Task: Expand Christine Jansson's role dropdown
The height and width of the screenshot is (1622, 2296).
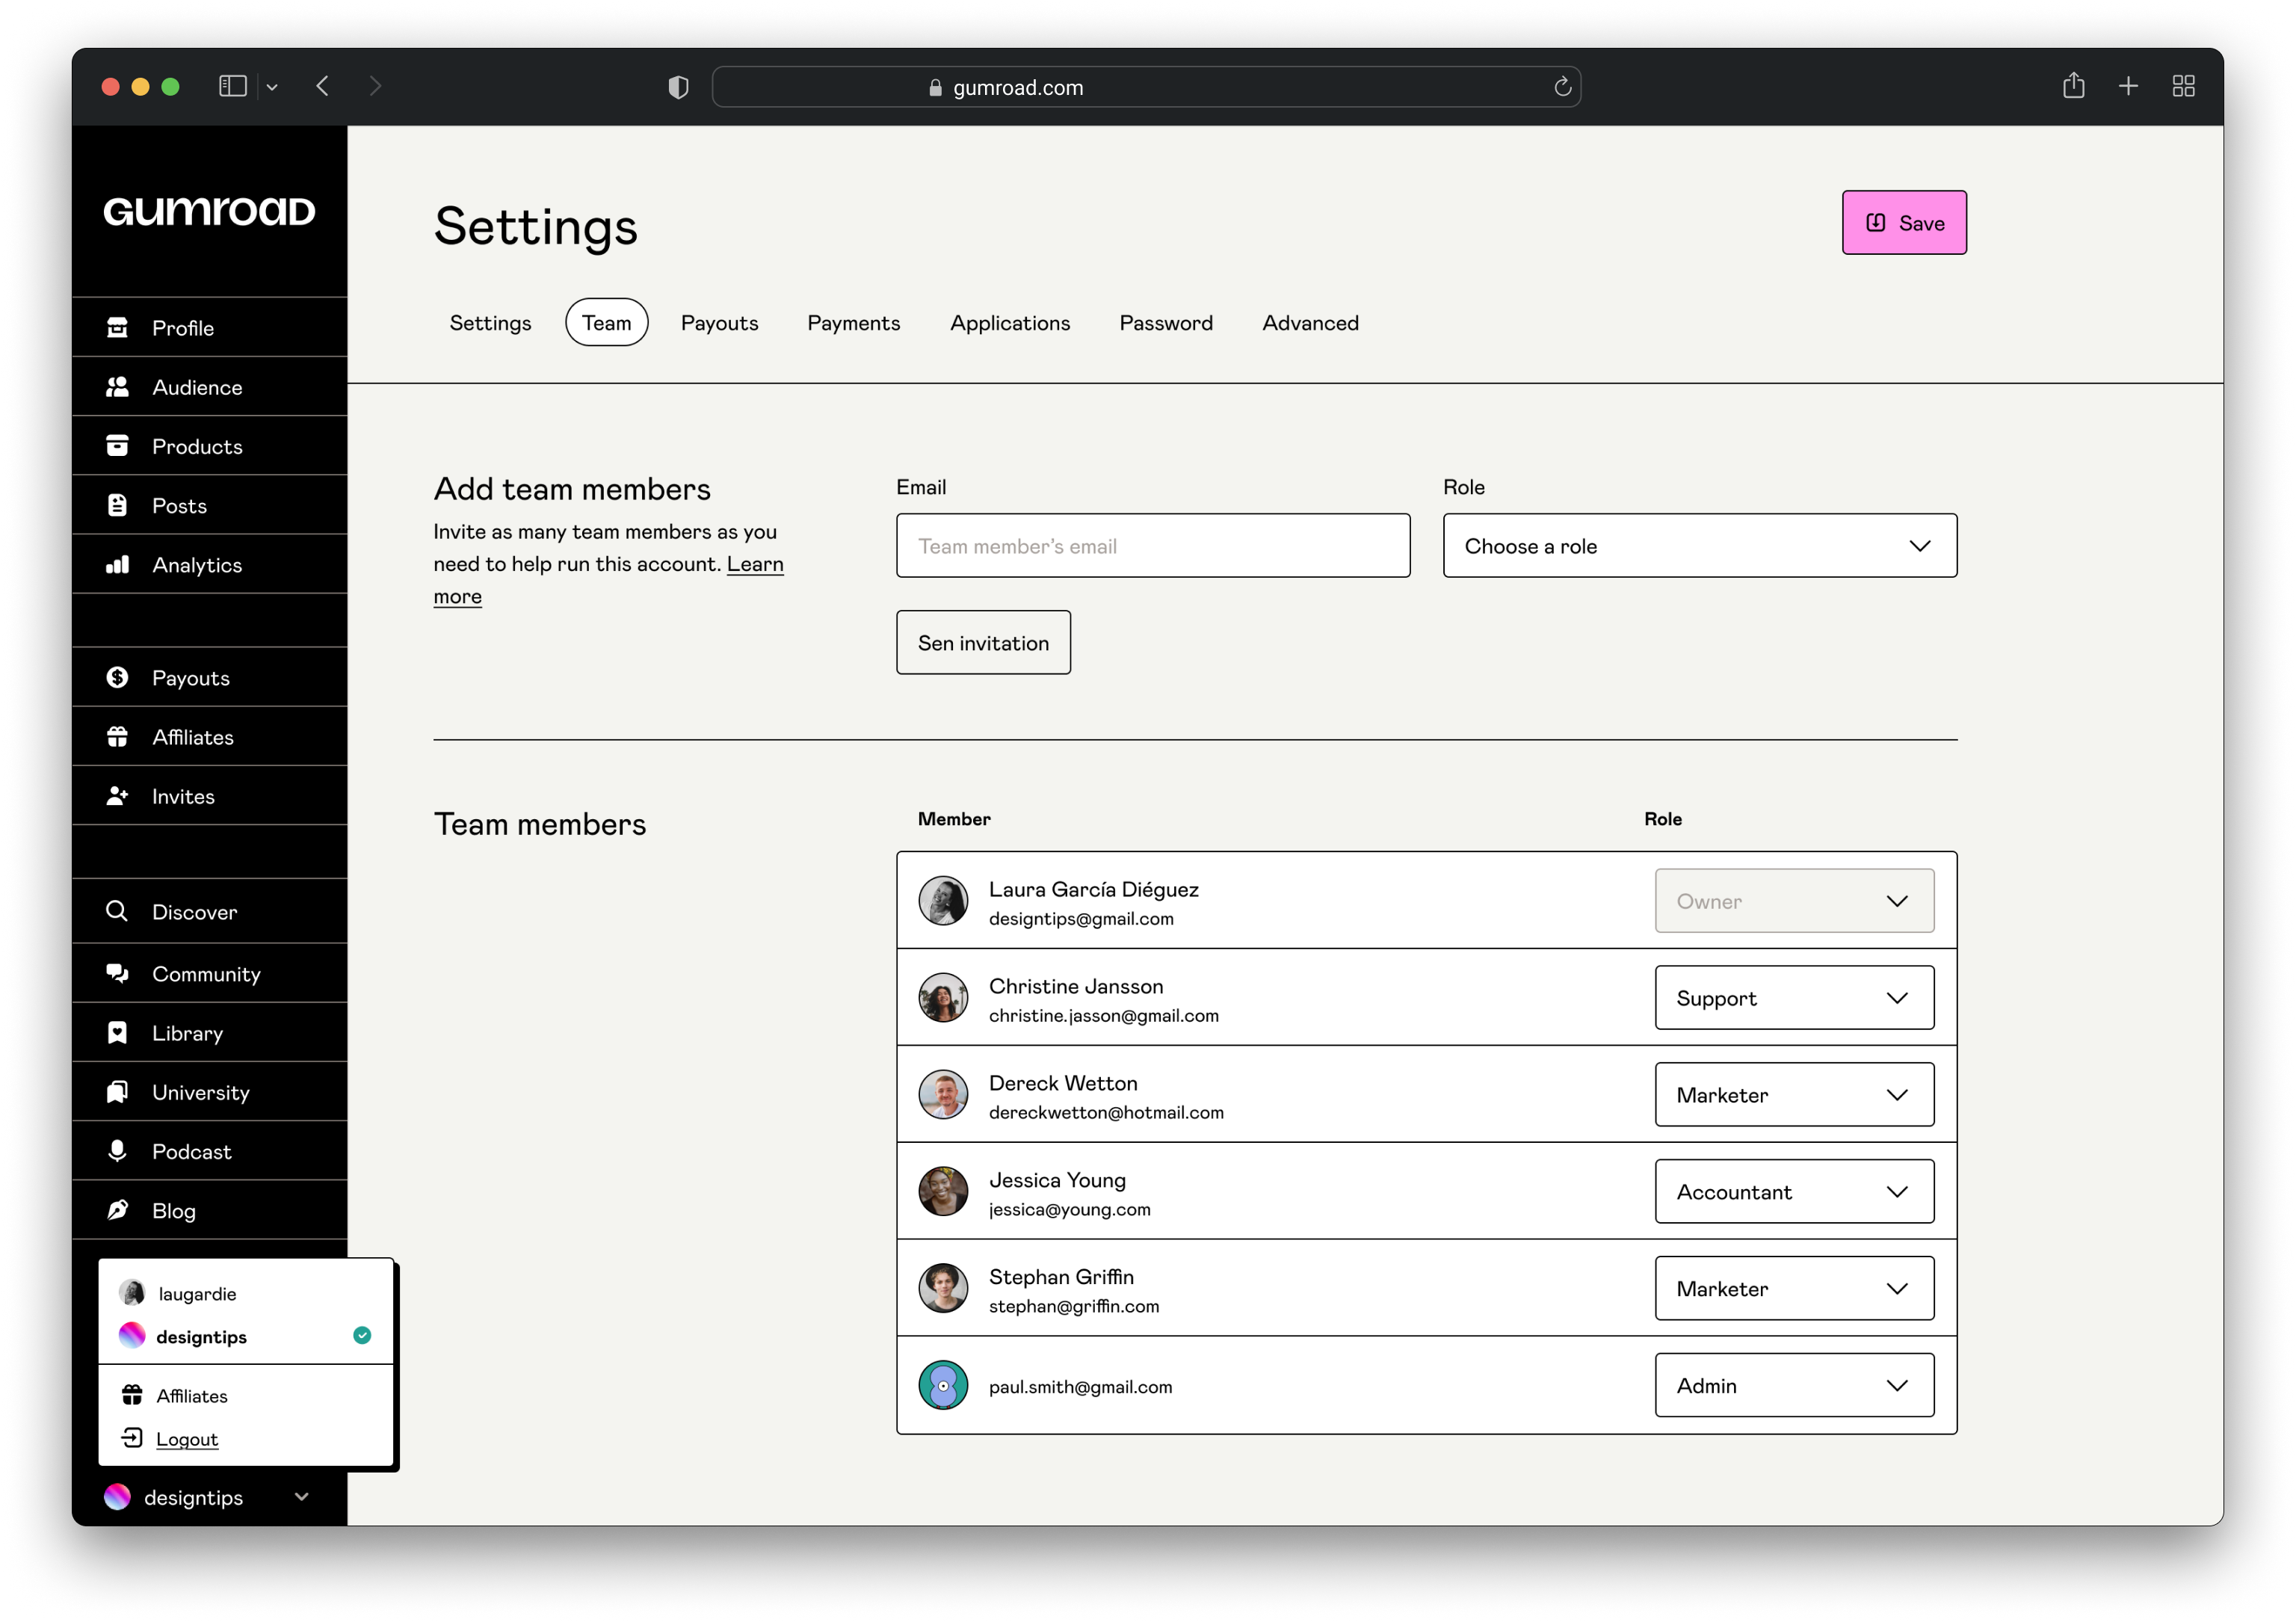Action: [1899, 997]
